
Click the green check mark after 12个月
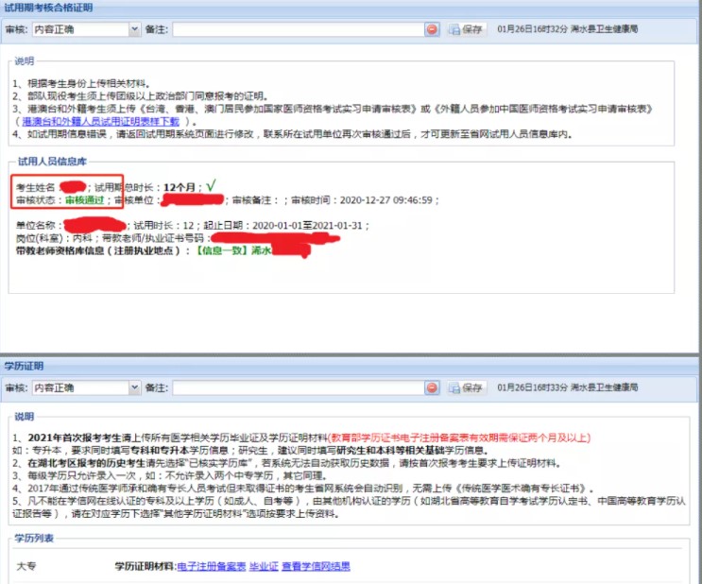212,184
